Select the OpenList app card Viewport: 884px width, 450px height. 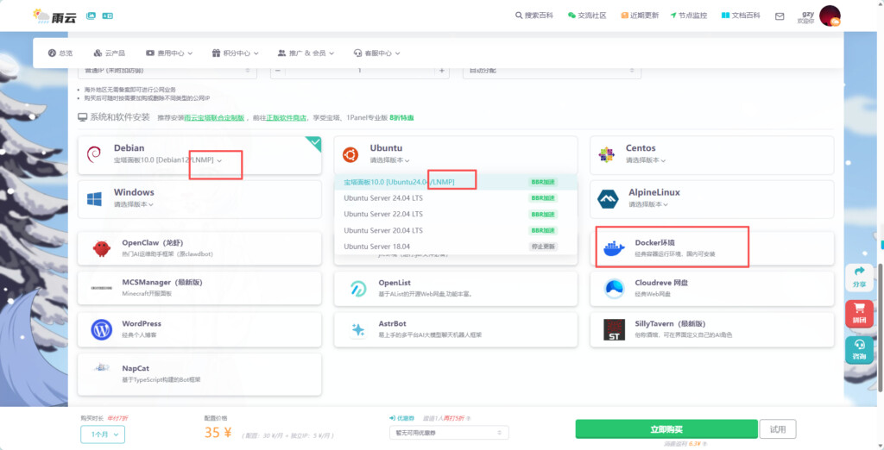tap(456, 288)
